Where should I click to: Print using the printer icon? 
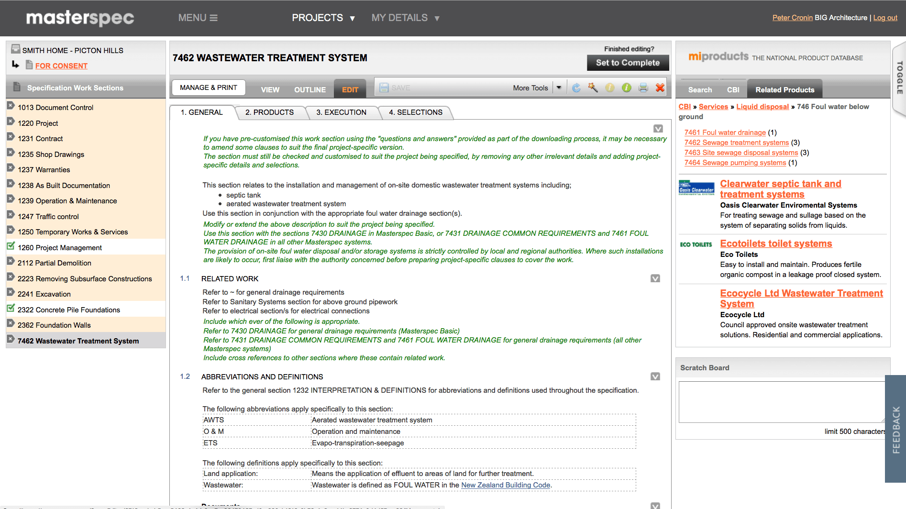click(643, 88)
